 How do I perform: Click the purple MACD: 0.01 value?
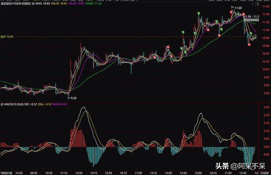[x=60, y=104]
